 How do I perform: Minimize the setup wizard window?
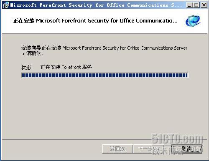pos(189,5)
